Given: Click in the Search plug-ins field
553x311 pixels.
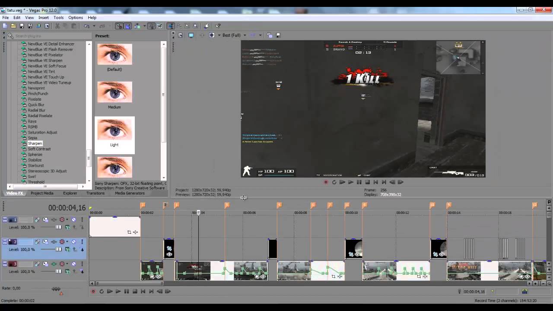Looking at the screenshot, I should (48, 36).
